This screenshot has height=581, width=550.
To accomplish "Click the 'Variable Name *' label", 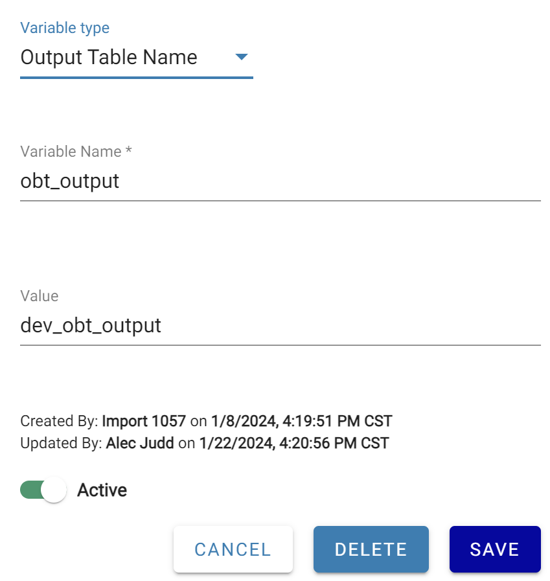I will (76, 152).
